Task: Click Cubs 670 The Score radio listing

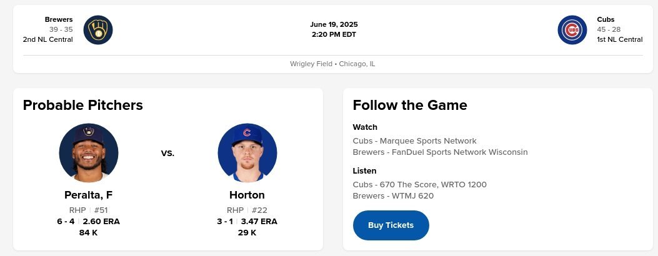Action: pos(419,185)
